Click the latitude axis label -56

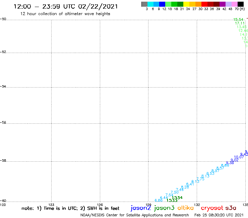tap(3, 122)
